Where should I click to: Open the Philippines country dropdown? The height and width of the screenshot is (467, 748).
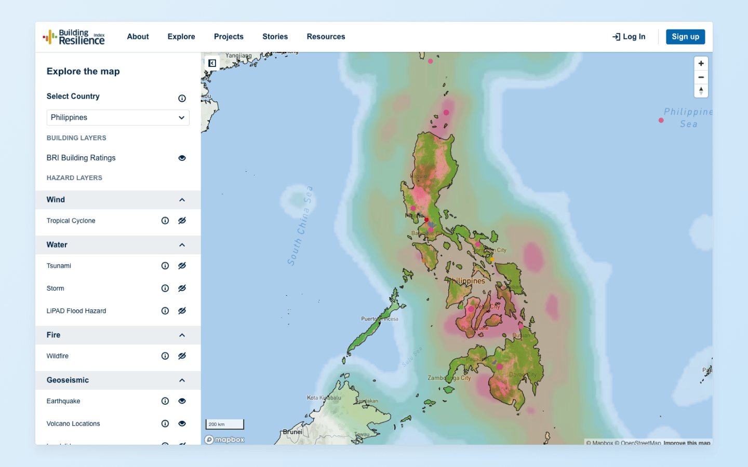(118, 118)
